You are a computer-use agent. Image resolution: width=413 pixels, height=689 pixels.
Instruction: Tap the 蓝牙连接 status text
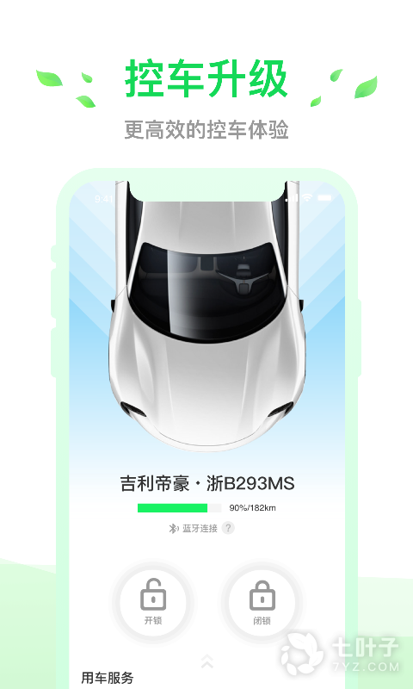(200, 528)
